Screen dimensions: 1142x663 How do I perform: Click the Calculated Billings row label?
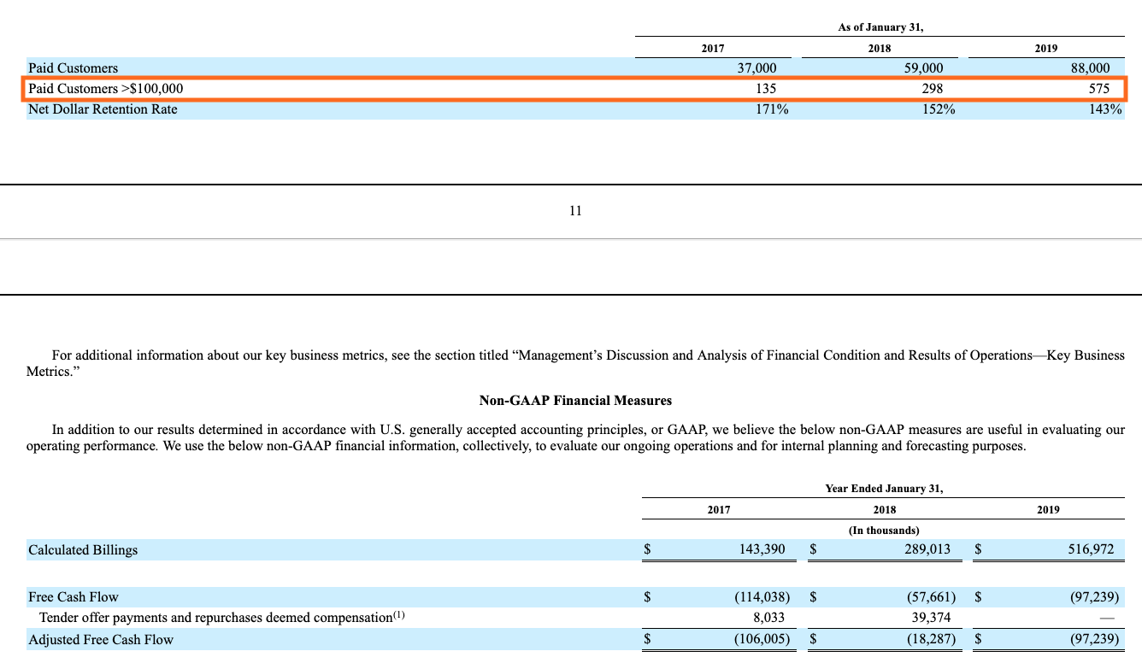[x=81, y=549]
